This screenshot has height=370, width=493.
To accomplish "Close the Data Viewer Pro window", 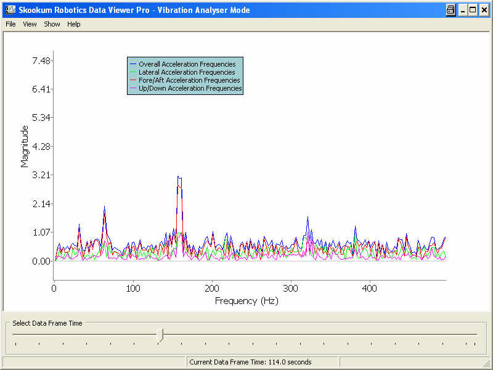I will [x=484, y=10].
